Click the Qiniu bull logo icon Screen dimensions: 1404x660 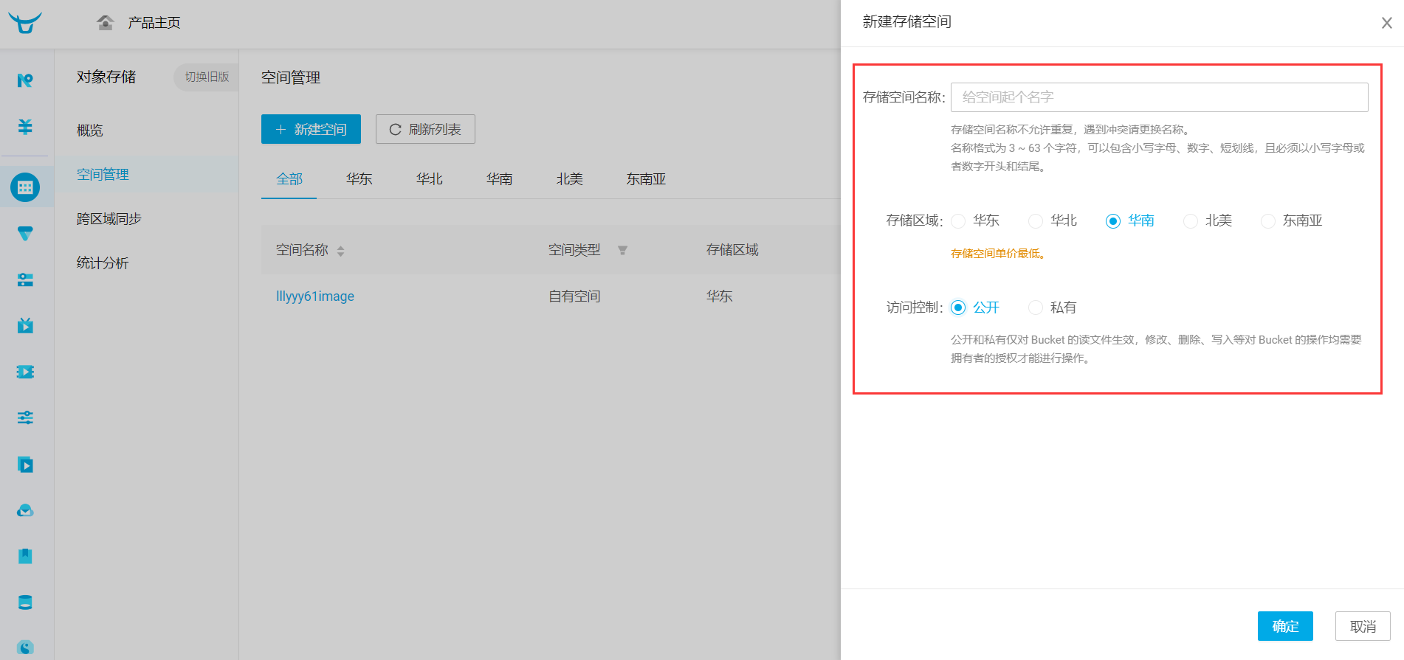[25, 23]
